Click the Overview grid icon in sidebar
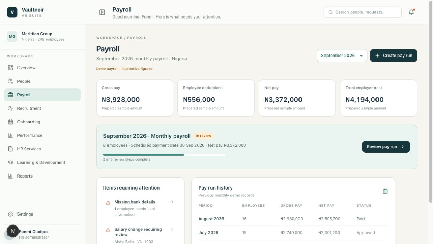Viewport: 433px width, 244px height. click(x=10, y=68)
